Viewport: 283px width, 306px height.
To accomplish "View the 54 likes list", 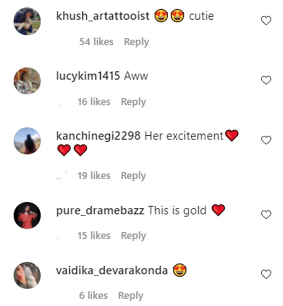I will click(96, 42).
